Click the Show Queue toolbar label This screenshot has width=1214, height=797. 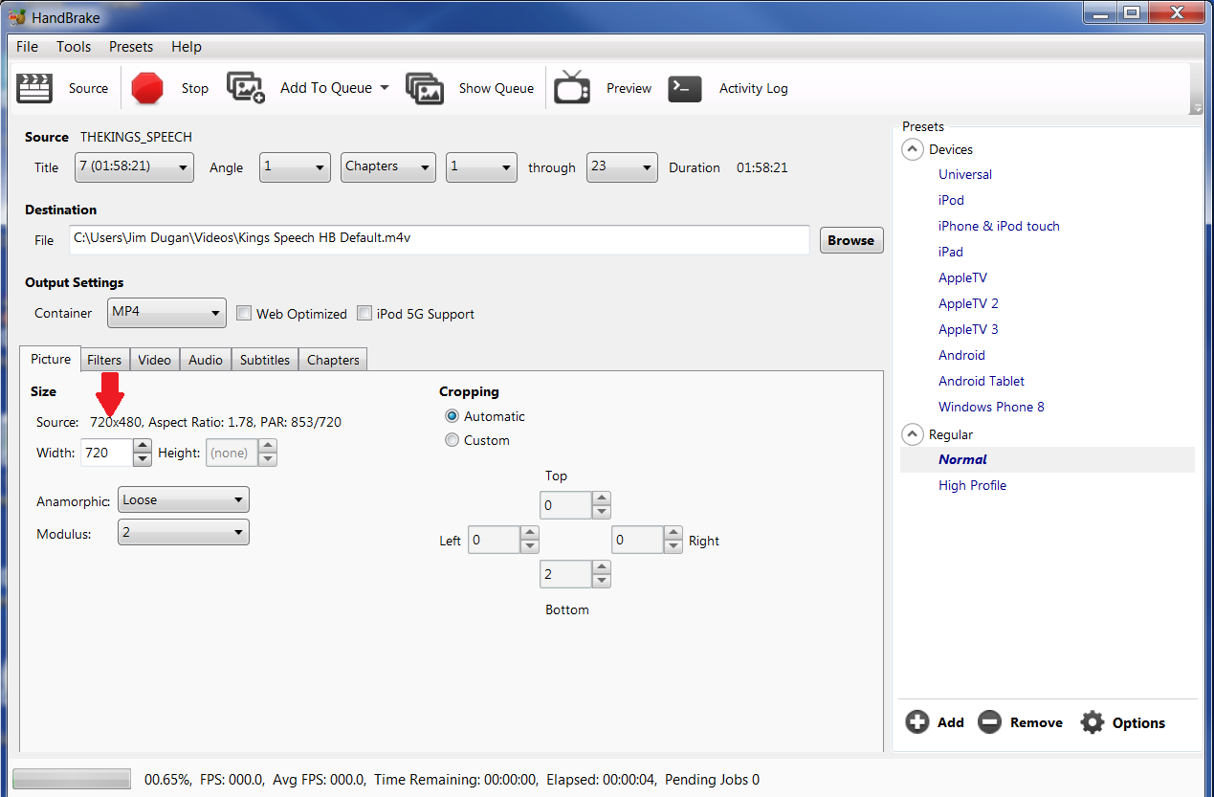pyautogui.click(x=497, y=88)
